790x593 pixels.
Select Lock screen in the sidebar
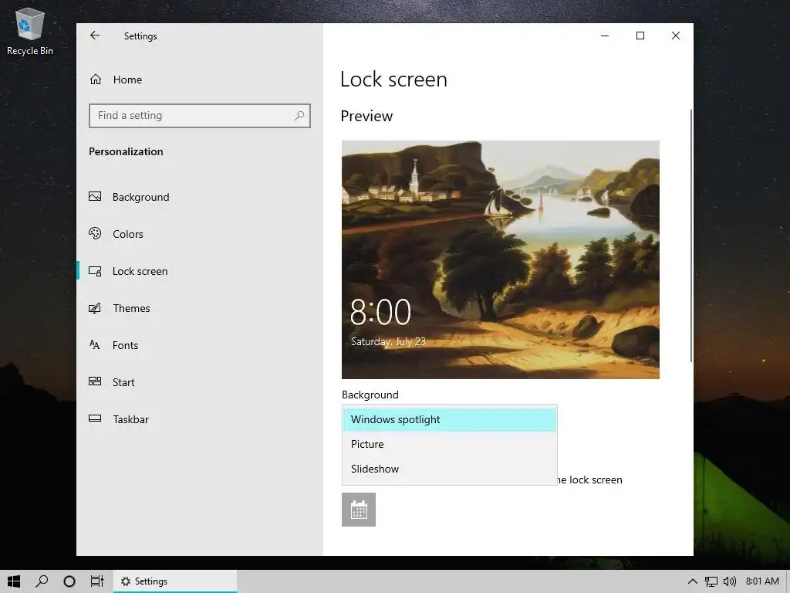click(200, 271)
